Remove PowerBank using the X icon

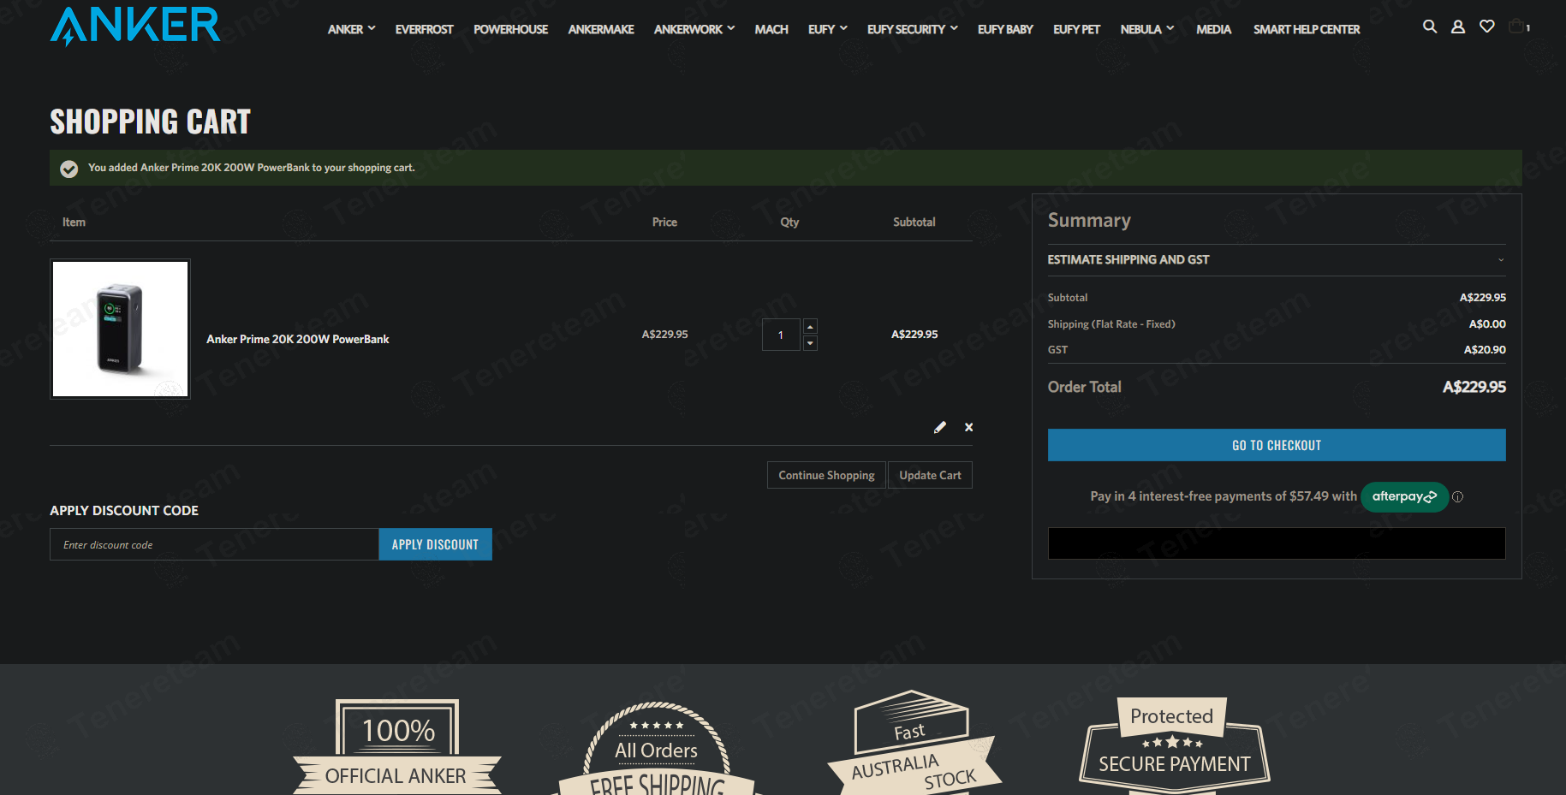[x=968, y=427]
